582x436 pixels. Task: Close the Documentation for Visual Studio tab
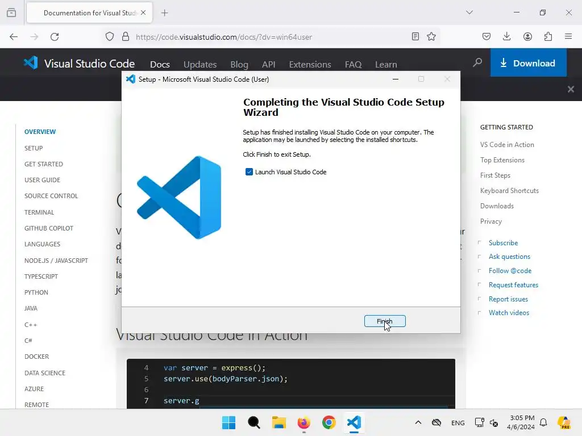point(143,12)
